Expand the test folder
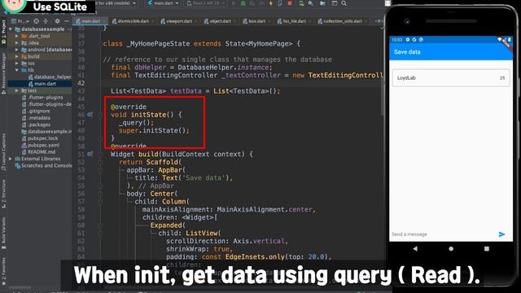Viewport: 521px width, 293px height. pos(16,90)
